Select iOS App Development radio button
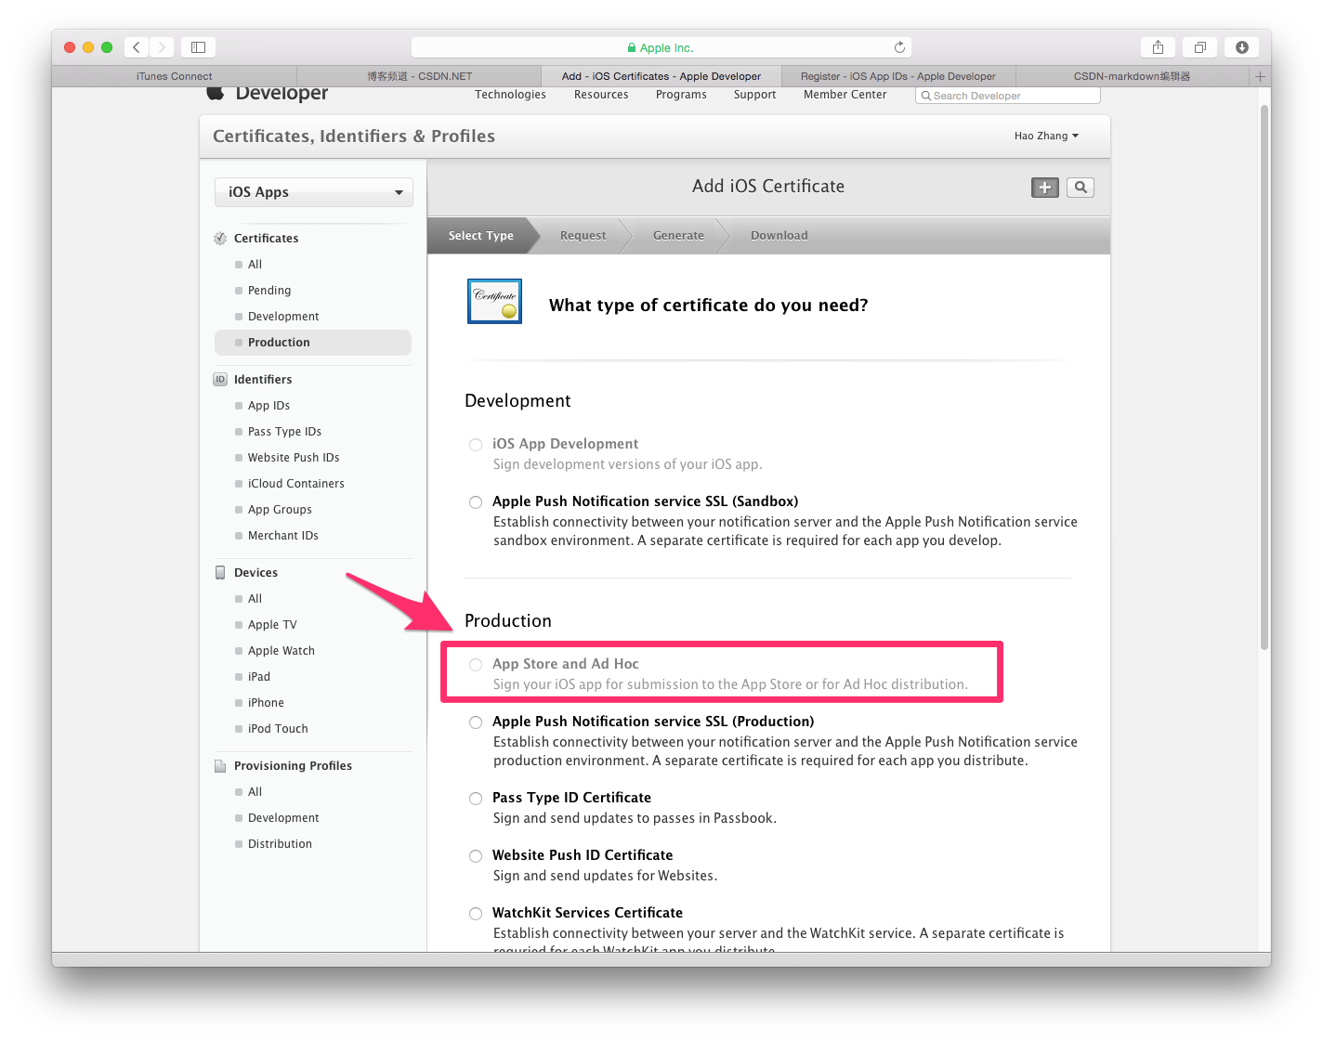The image size is (1323, 1041). (476, 445)
